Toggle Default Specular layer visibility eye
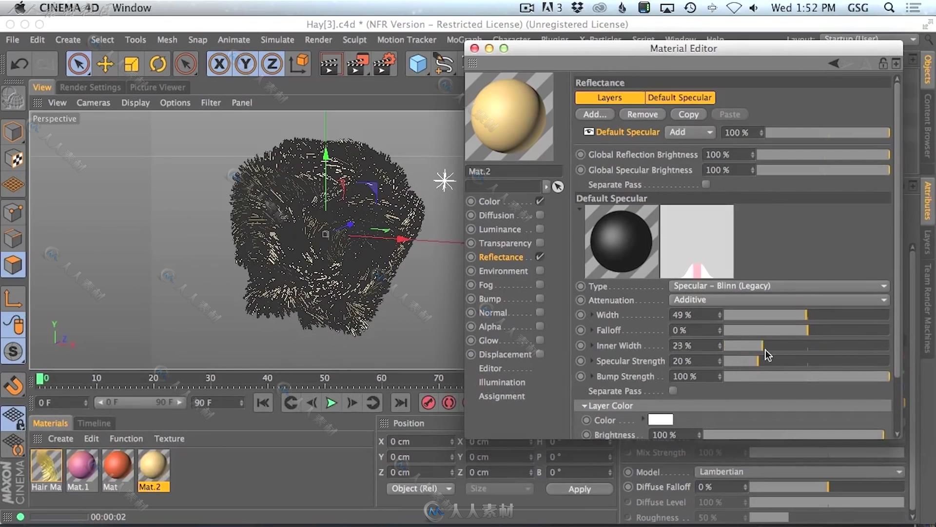 (589, 132)
